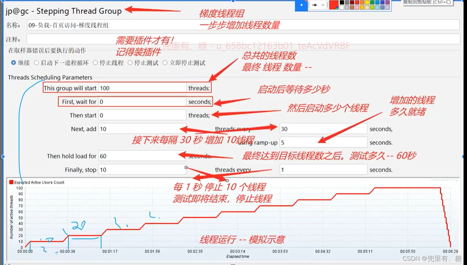Pick the white color swatch
The image size is (467, 265).
point(342,7)
